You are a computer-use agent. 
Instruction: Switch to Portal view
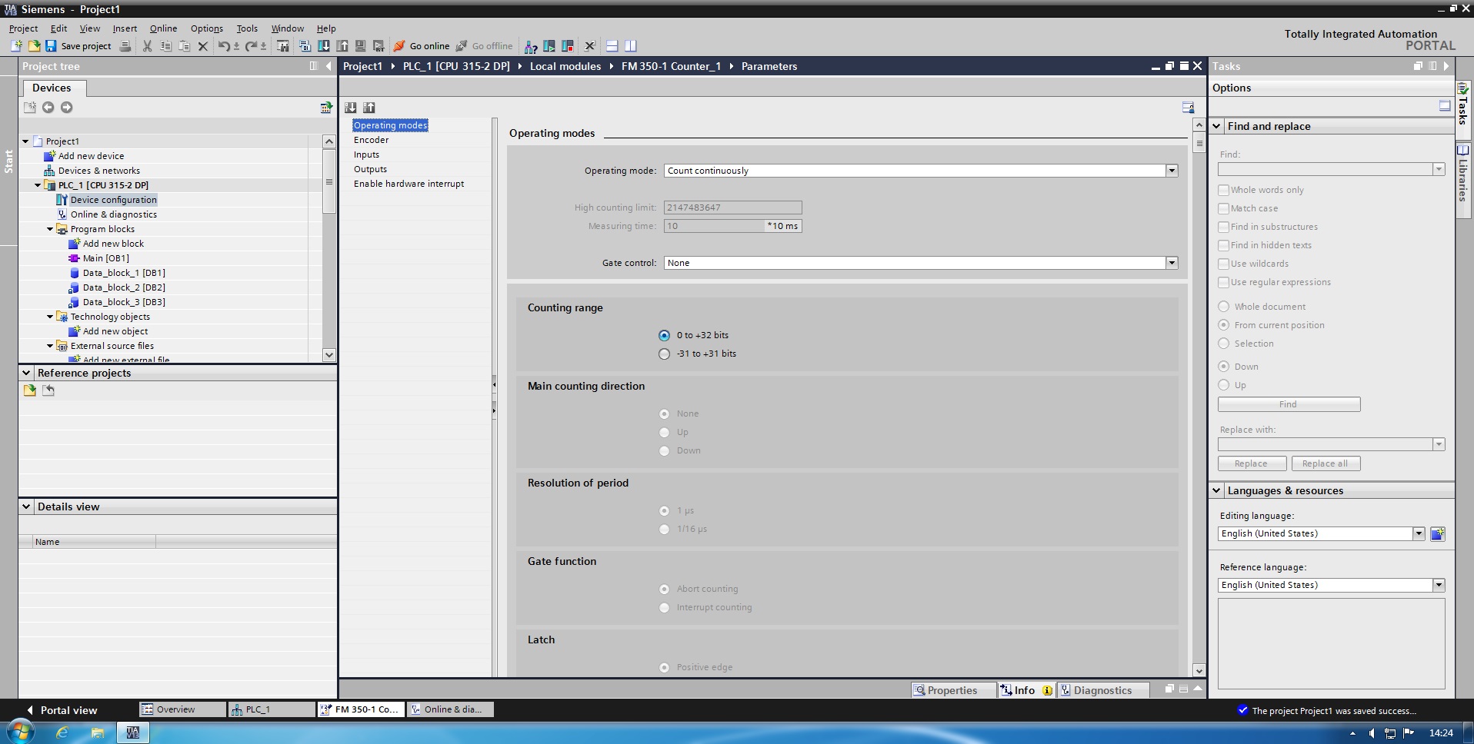[x=62, y=710]
